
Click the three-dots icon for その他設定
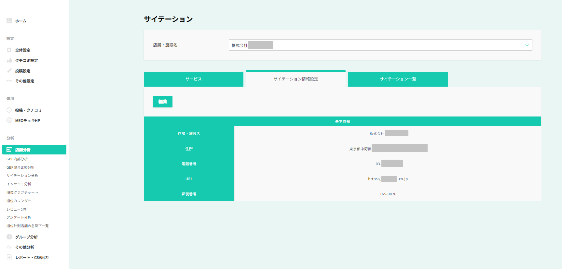9,81
